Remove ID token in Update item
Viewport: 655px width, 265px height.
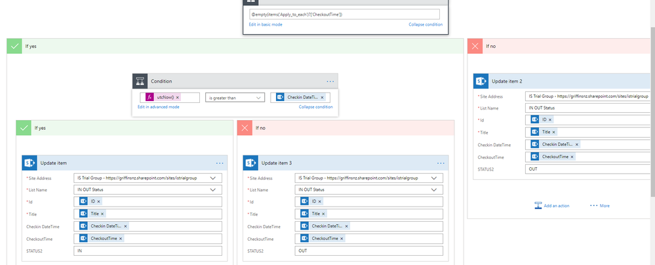click(x=98, y=201)
